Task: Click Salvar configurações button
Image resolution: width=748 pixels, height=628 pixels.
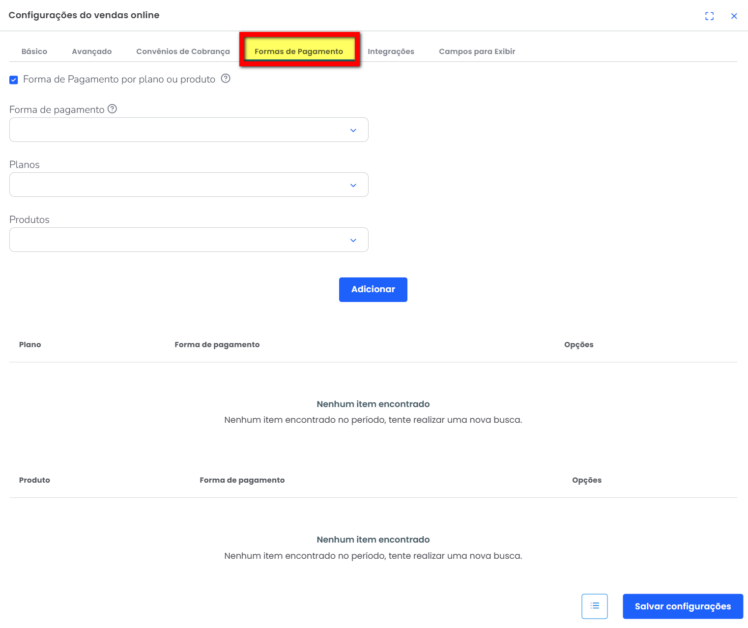Action: [x=683, y=606]
